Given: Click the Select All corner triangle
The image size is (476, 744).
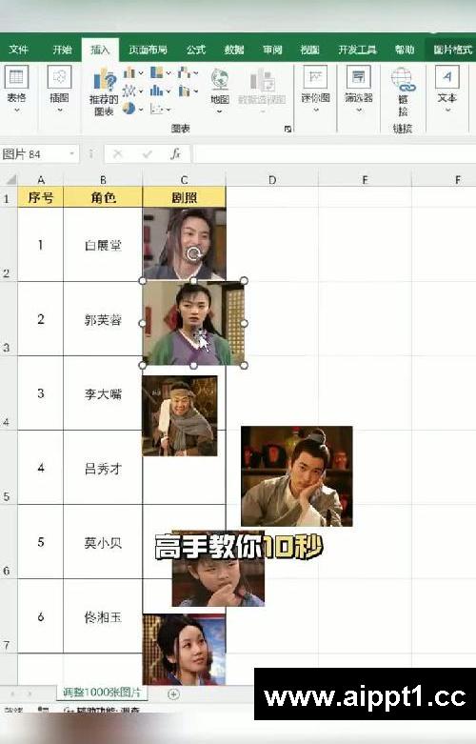Looking at the screenshot, I should [10, 179].
